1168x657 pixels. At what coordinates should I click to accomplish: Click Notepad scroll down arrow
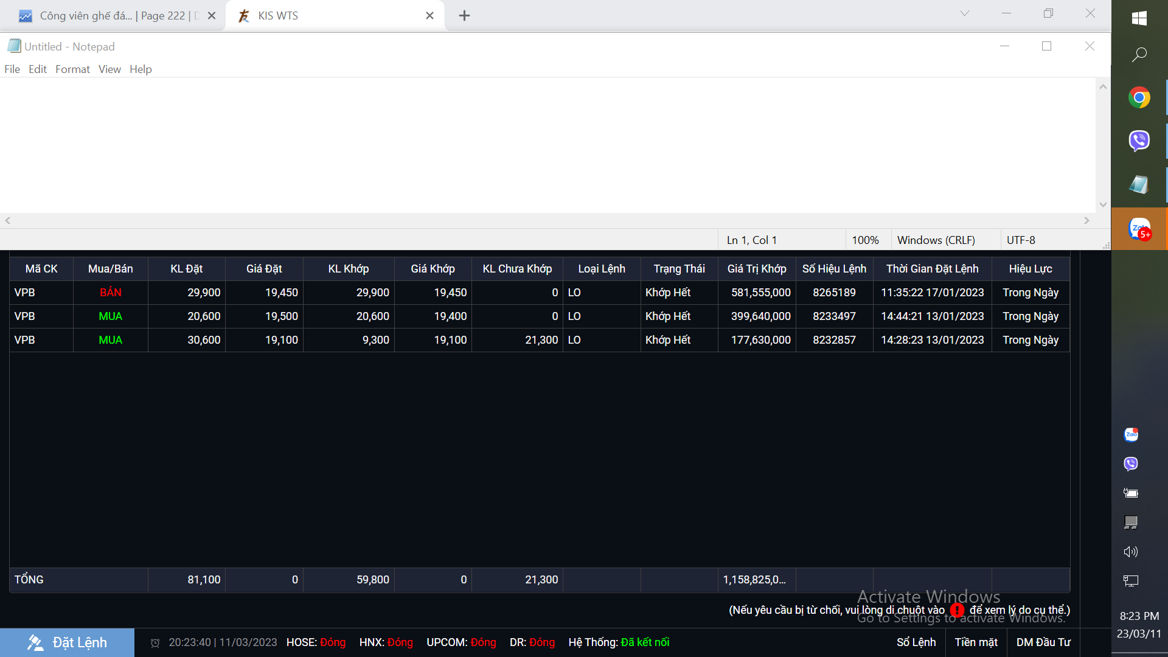[1103, 205]
